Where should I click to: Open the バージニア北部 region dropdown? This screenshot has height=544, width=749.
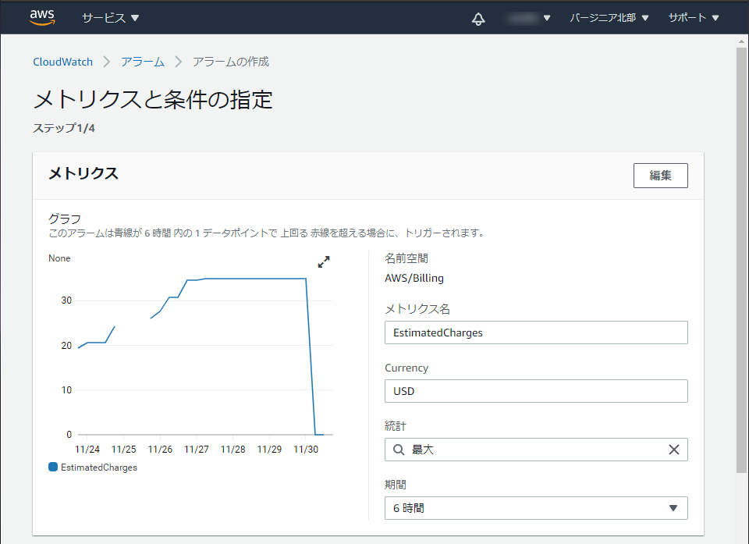coord(609,18)
